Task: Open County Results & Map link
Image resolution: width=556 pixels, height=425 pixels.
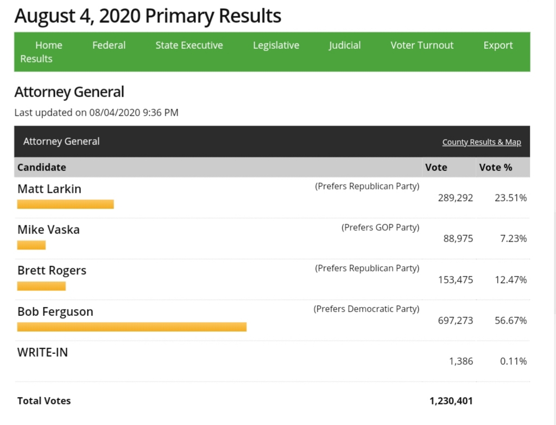Action: point(482,142)
